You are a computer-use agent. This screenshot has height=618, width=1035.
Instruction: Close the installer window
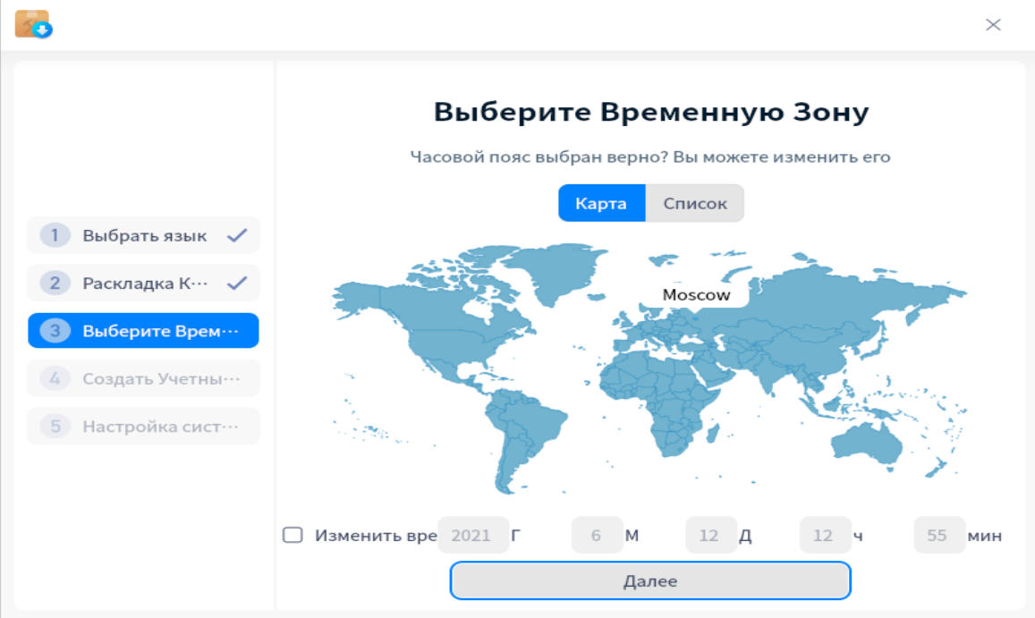(993, 25)
